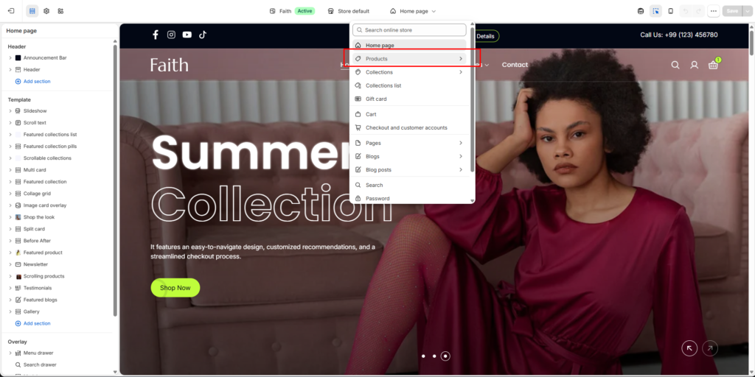The image size is (755, 377).
Task: Expand the Collage grid section
Action: tap(10, 194)
